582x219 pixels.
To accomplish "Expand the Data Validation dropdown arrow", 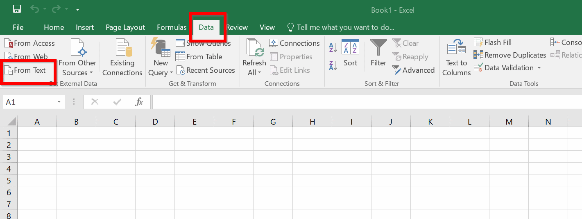I will point(539,68).
